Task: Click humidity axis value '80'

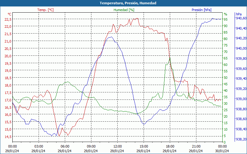Action: 226,39
